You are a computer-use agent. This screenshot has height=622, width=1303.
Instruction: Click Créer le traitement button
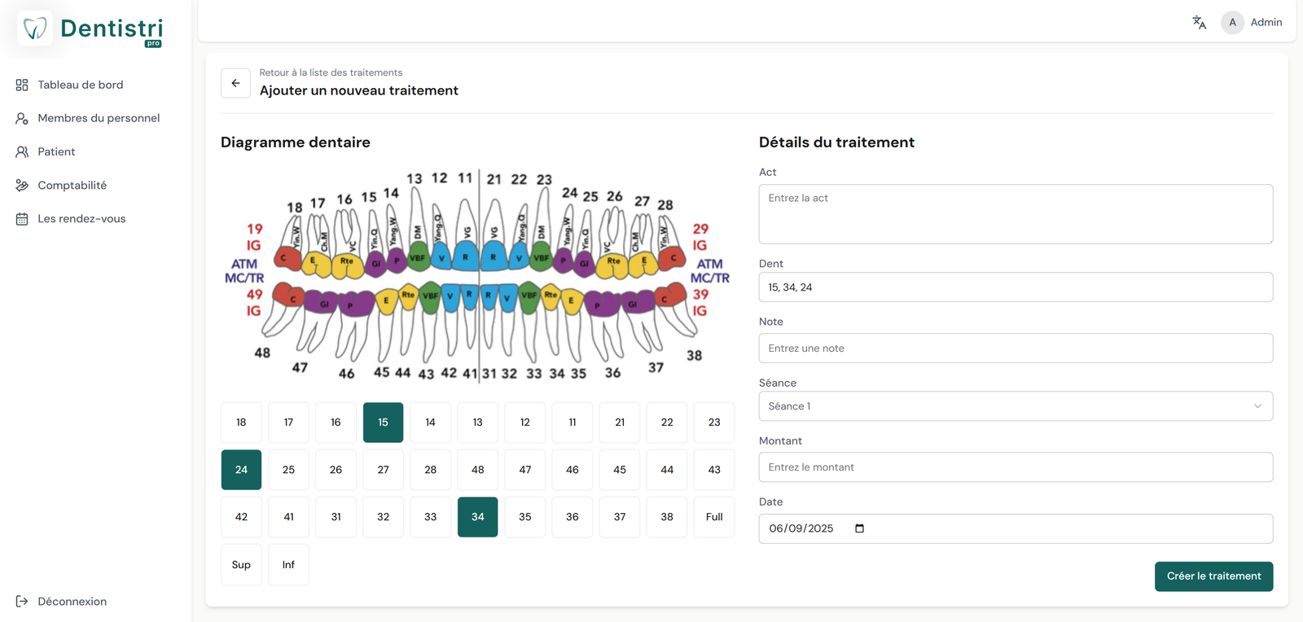(x=1213, y=576)
